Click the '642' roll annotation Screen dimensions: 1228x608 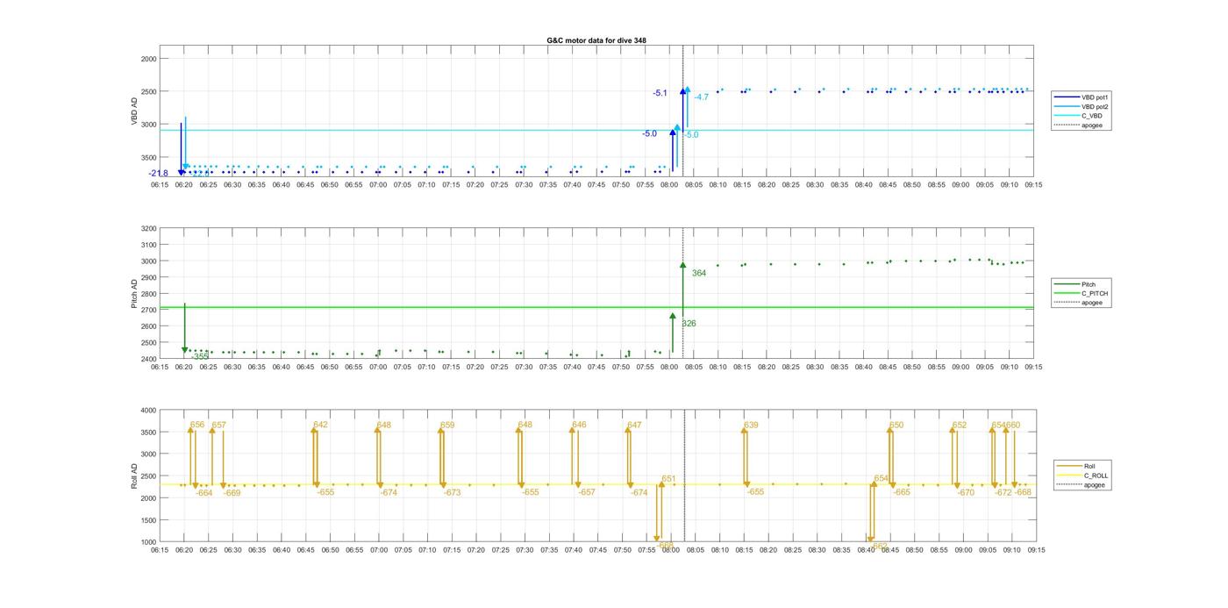[x=321, y=425]
